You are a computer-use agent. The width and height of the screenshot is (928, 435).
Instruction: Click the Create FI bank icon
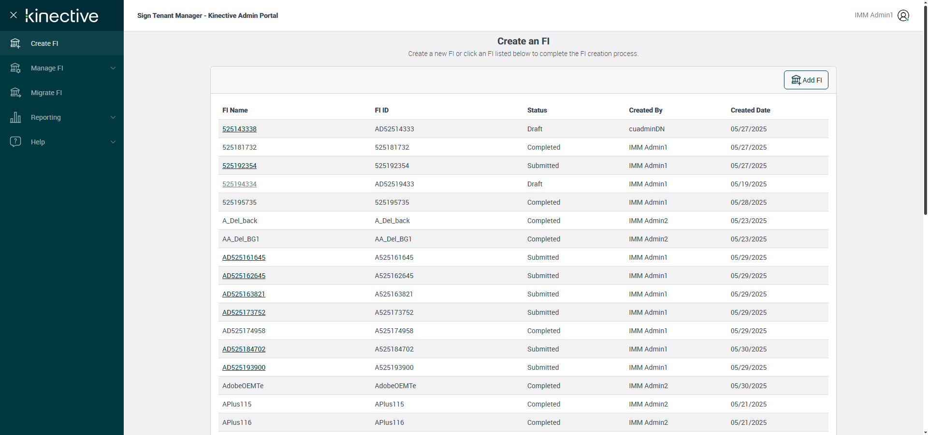point(15,43)
